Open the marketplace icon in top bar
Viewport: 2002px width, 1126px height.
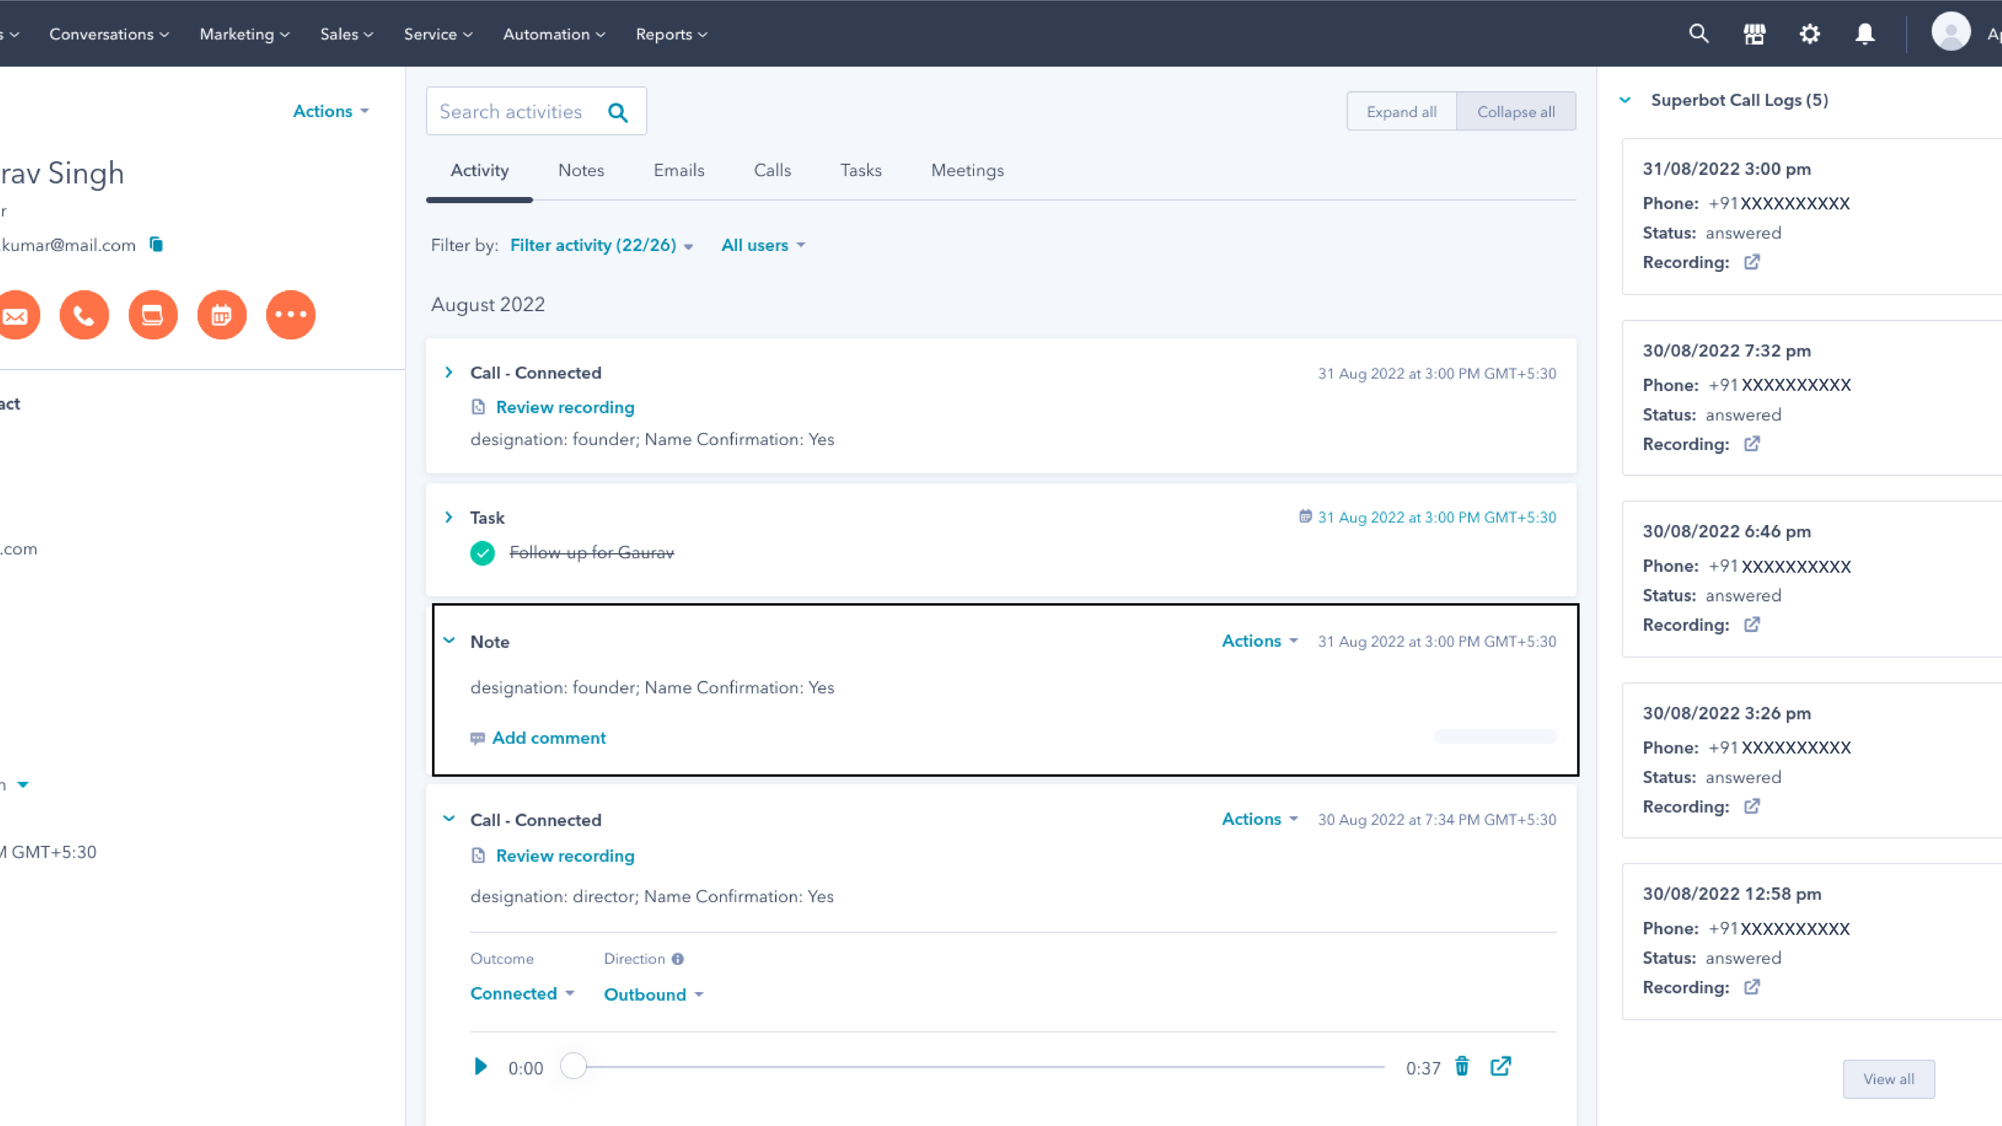[x=1754, y=34]
